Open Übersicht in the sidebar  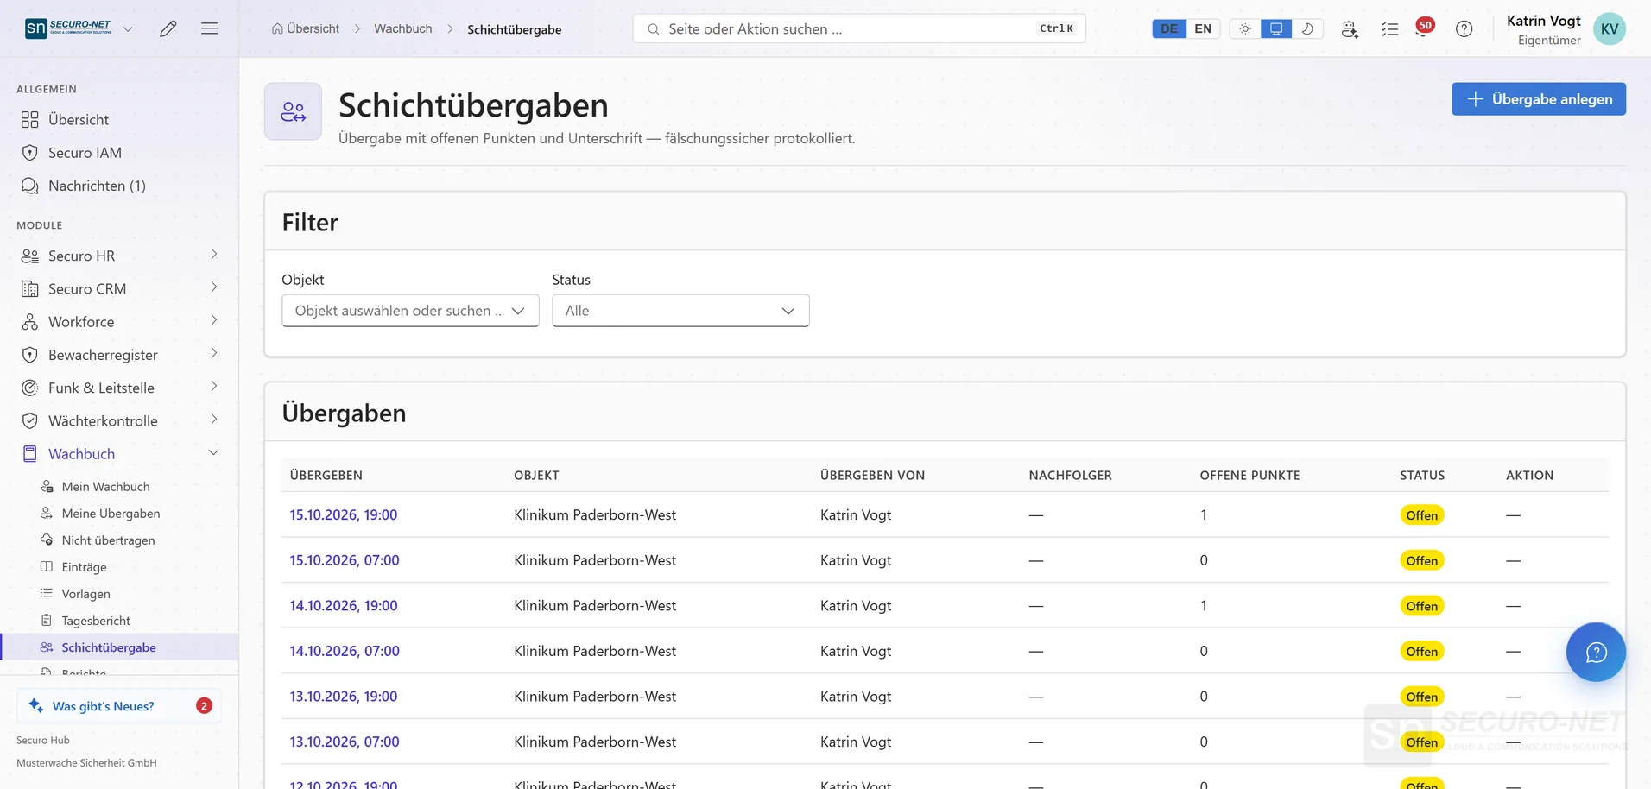119,119
